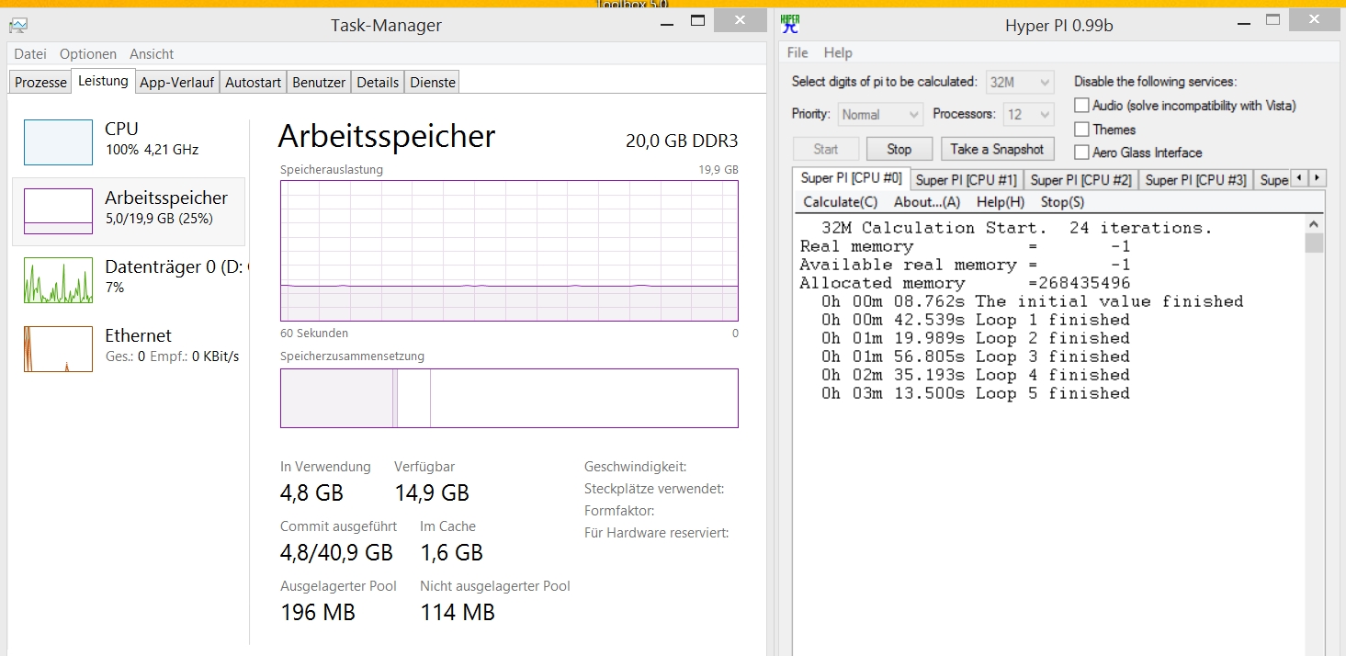This screenshot has height=656, width=1346.
Task: Click the 'Im Cache' 1,6 GB value
Action: tap(451, 552)
